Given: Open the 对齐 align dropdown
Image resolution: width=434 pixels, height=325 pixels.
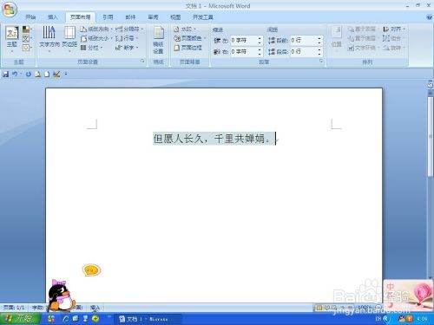Looking at the screenshot, I should [x=394, y=29].
